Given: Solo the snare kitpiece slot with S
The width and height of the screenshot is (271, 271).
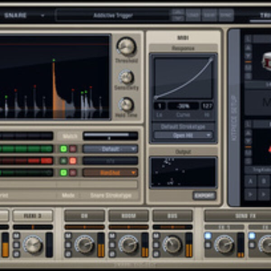Looking at the screenshot, I should coord(248,76).
